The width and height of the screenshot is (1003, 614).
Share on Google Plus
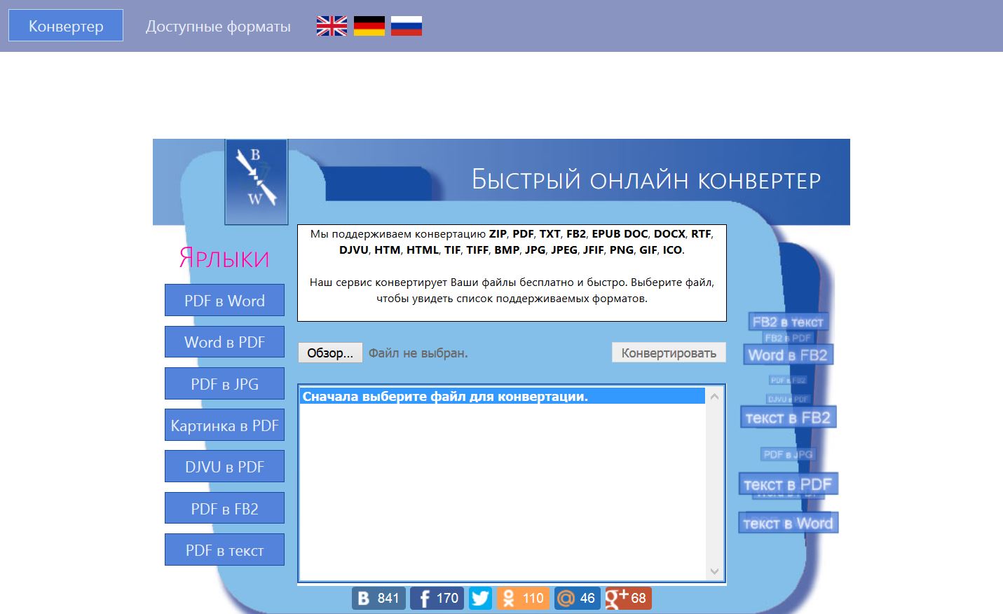coord(628,598)
